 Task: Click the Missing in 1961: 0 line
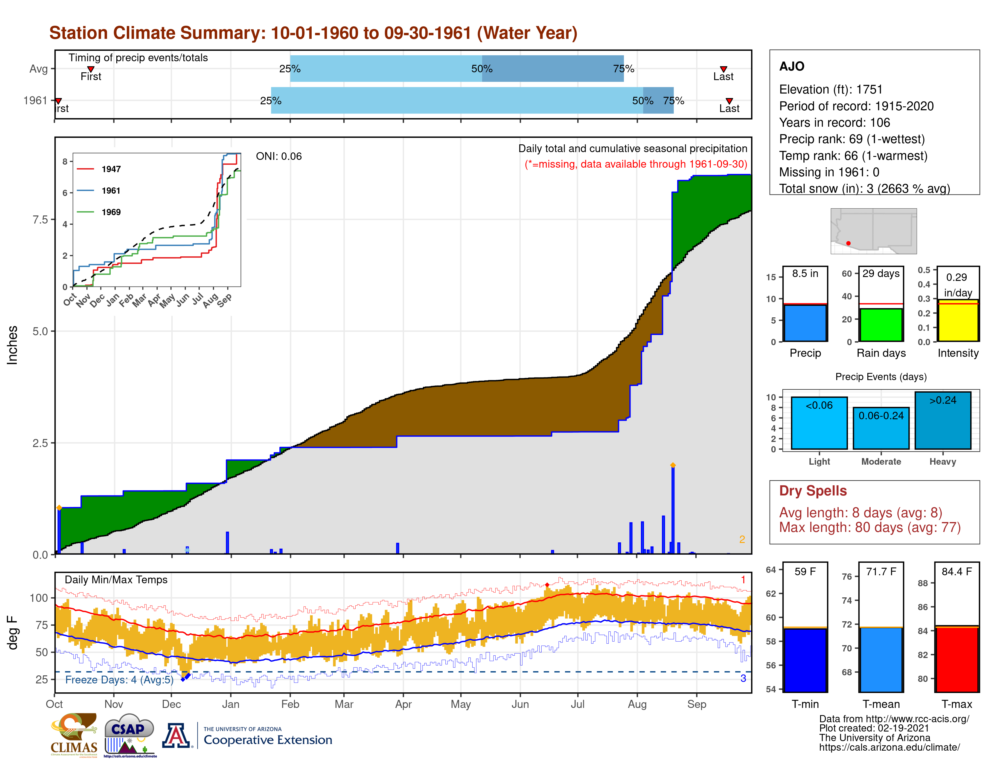click(x=829, y=172)
